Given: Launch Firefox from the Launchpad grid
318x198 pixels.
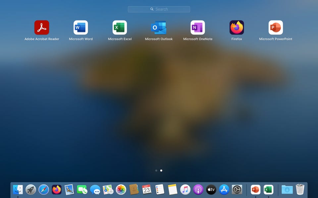Looking at the screenshot, I should (237, 27).
